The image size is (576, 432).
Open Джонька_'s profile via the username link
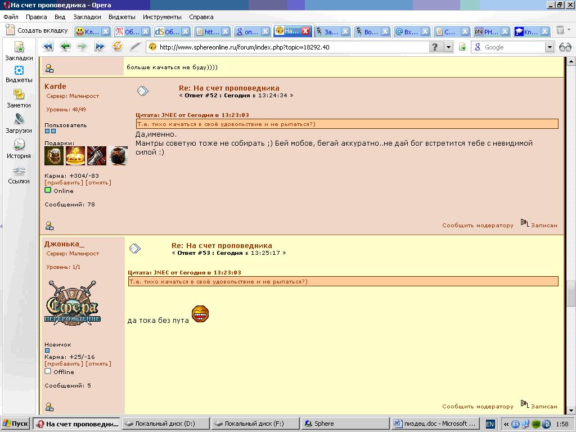pyautogui.click(x=64, y=244)
